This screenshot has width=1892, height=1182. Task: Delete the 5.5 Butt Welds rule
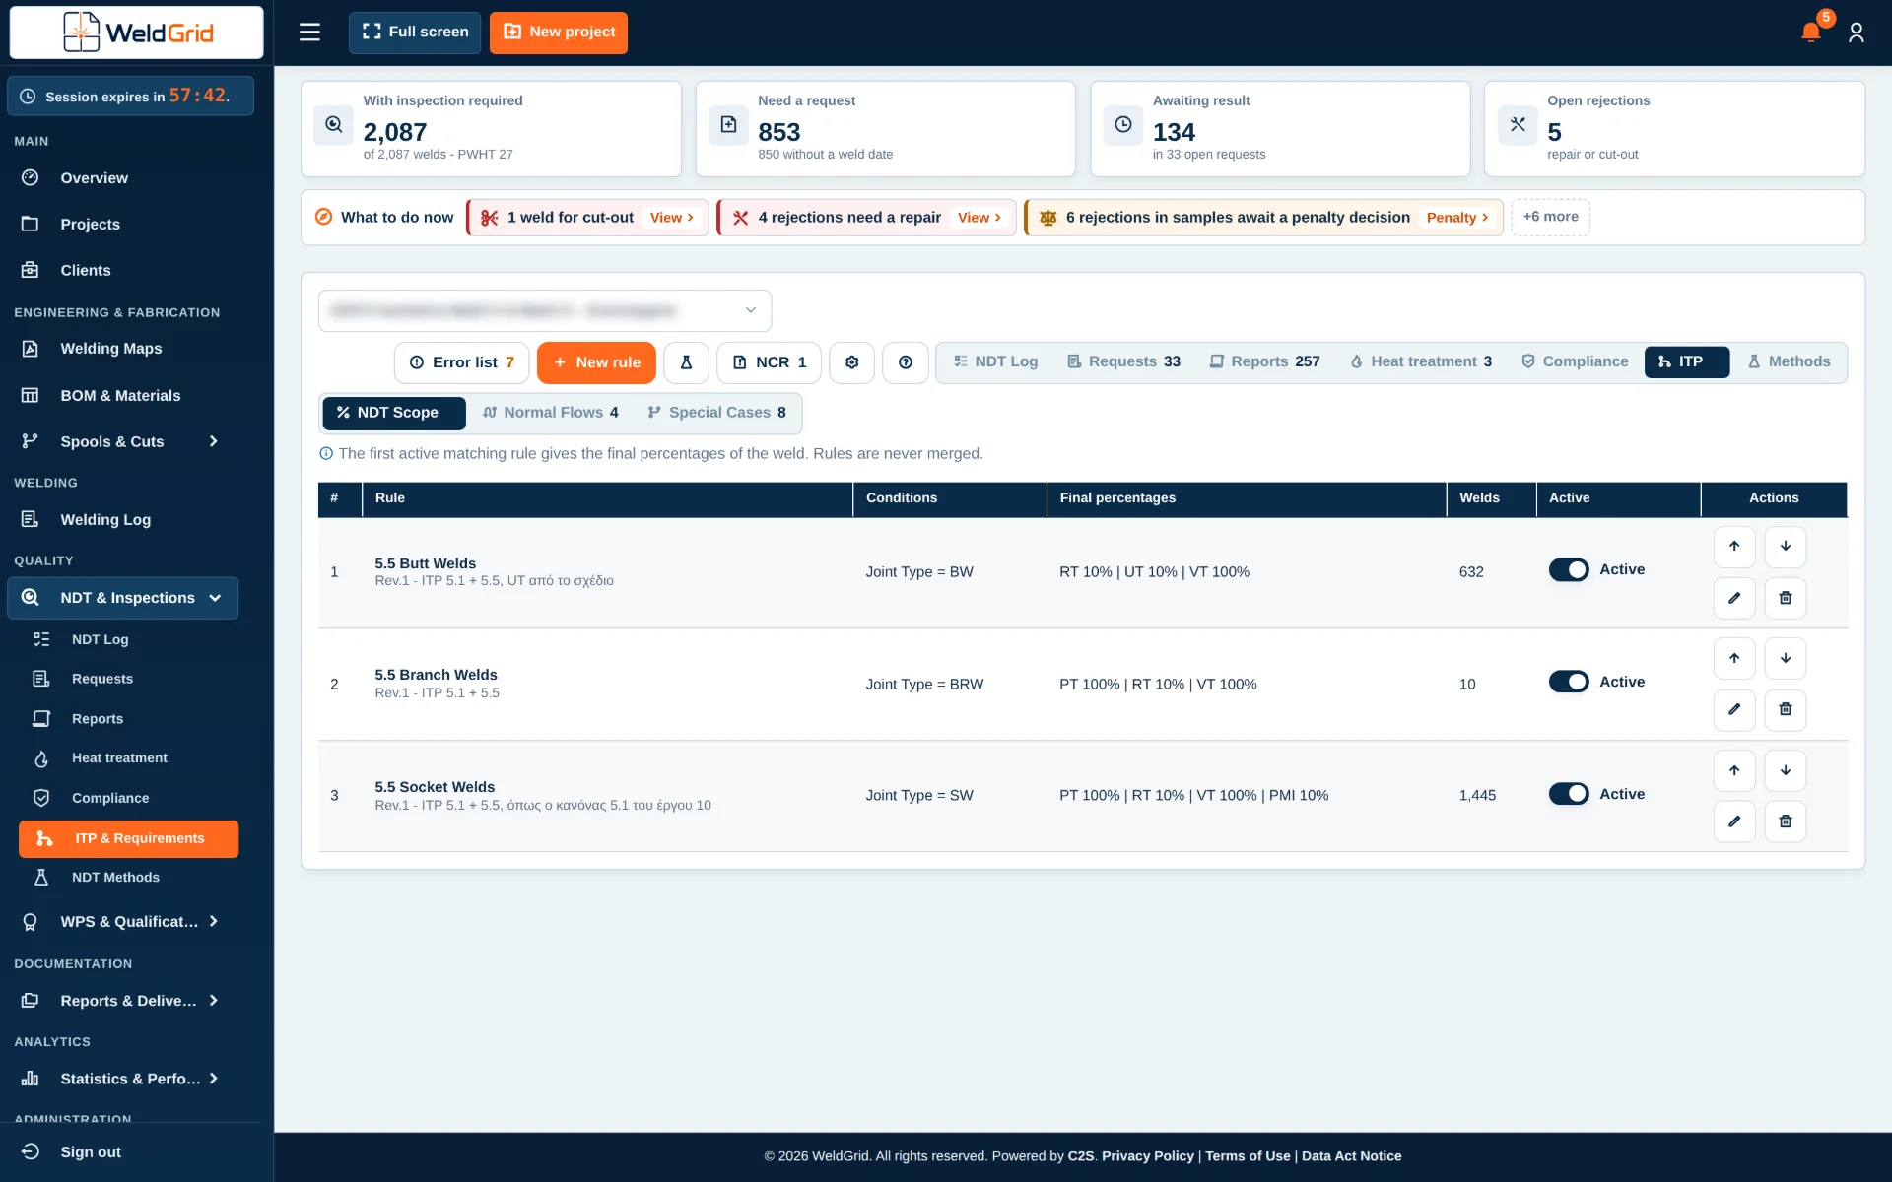click(x=1786, y=598)
